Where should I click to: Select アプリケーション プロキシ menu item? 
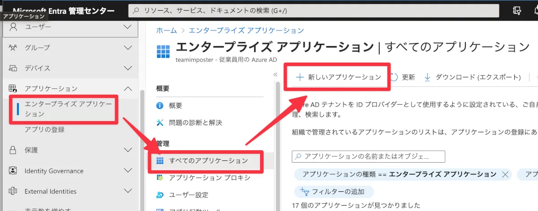click(210, 178)
